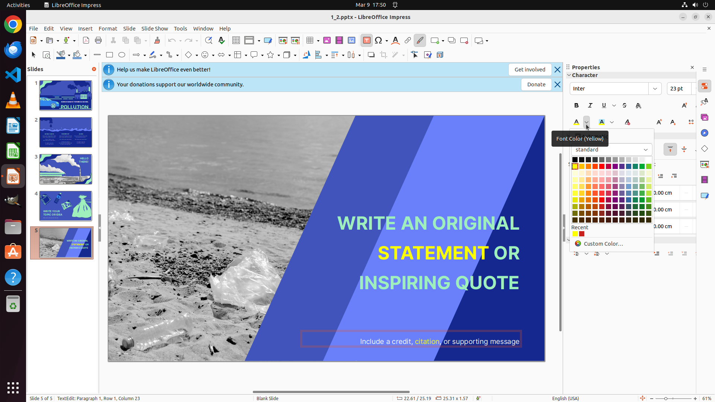Click the Insert Fontwork Text icon

pos(395,41)
